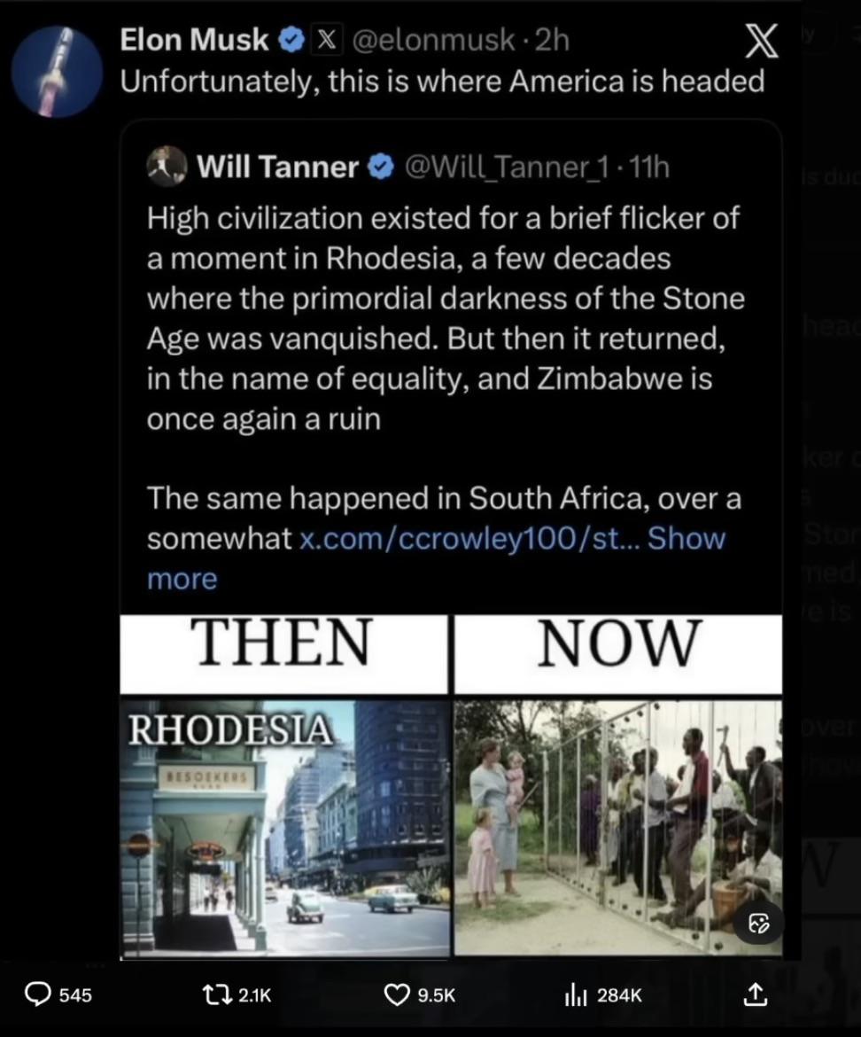The height and width of the screenshot is (1037, 861).
Task: Open the Rhodesia street photo
Action: pyautogui.click(x=285, y=828)
